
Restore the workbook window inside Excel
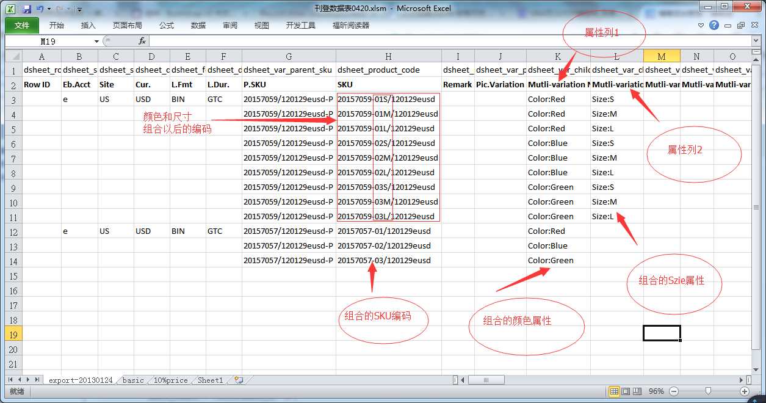(740, 26)
